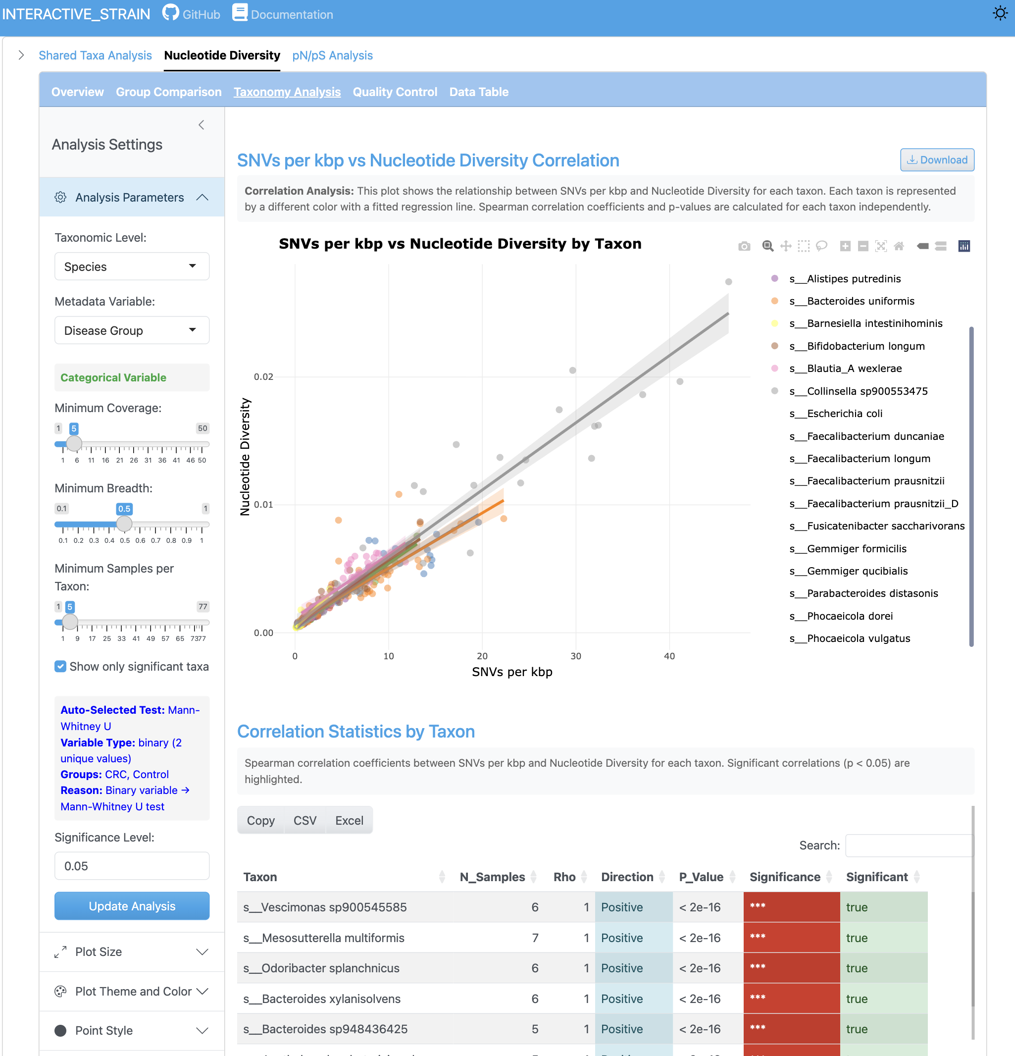Open the Data Table sub-tab
Screen dimensions: 1015x1056
pos(479,92)
